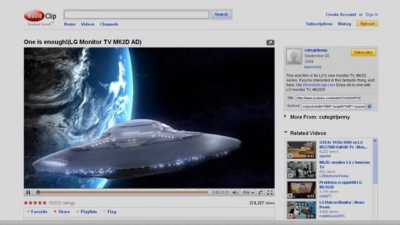Click the Search button
This screenshot has height=225, width=400.
click(x=221, y=14)
